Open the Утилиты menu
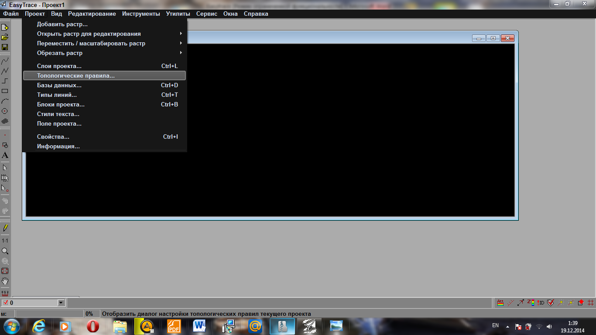 pyautogui.click(x=178, y=14)
